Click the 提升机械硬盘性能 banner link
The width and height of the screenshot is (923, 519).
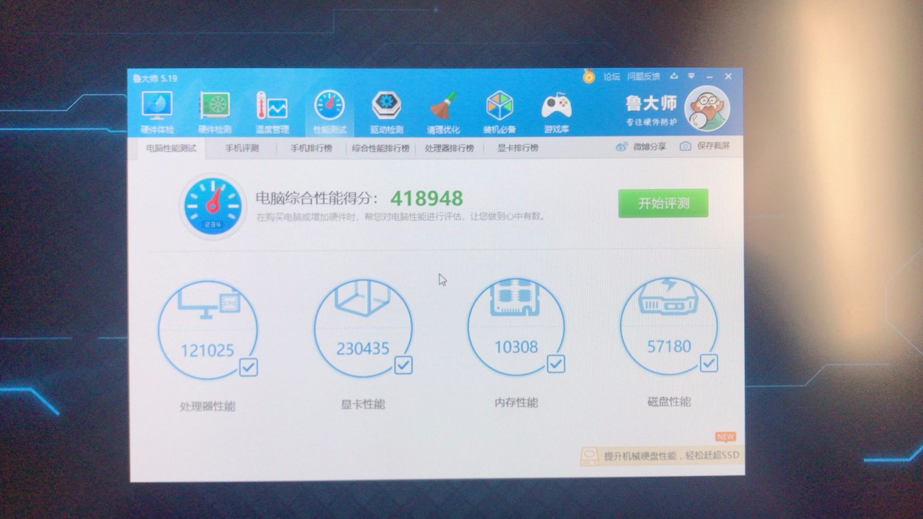[671, 456]
